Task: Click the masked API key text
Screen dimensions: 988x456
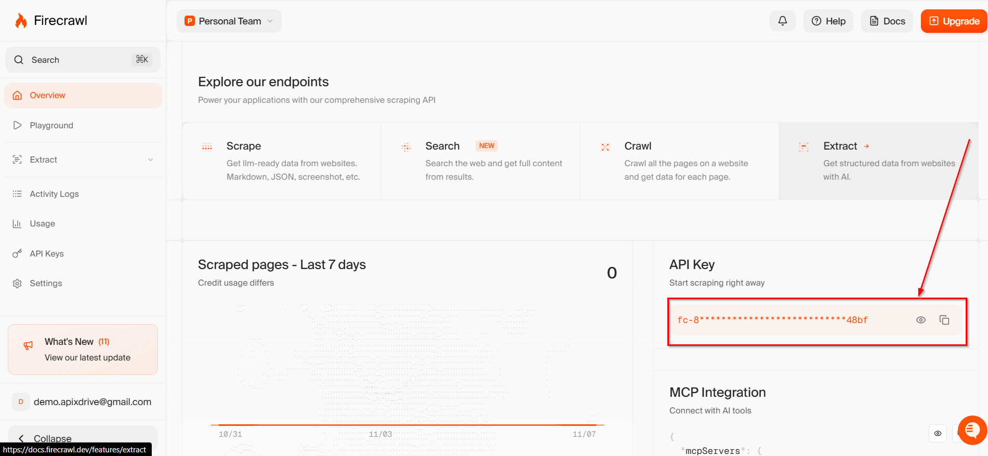Action: pos(772,320)
